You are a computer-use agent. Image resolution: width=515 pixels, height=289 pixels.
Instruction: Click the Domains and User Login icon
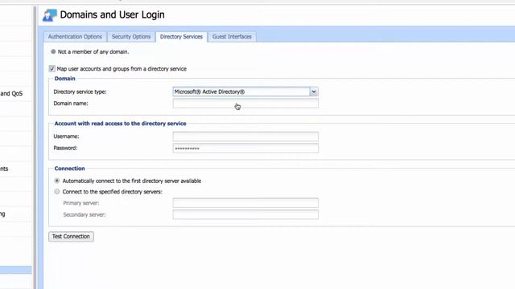pyautogui.click(x=50, y=15)
